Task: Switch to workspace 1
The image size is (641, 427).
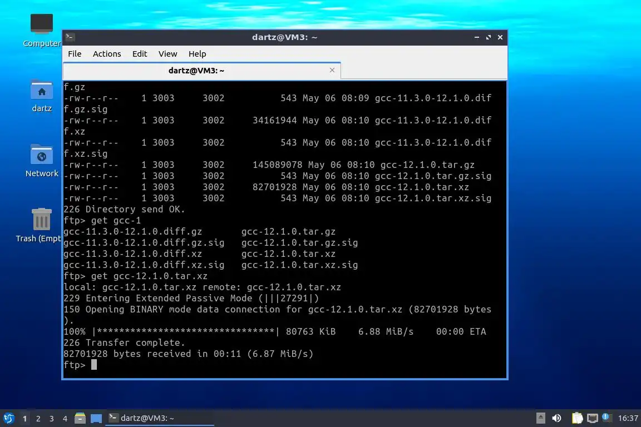Action: pyautogui.click(x=25, y=419)
